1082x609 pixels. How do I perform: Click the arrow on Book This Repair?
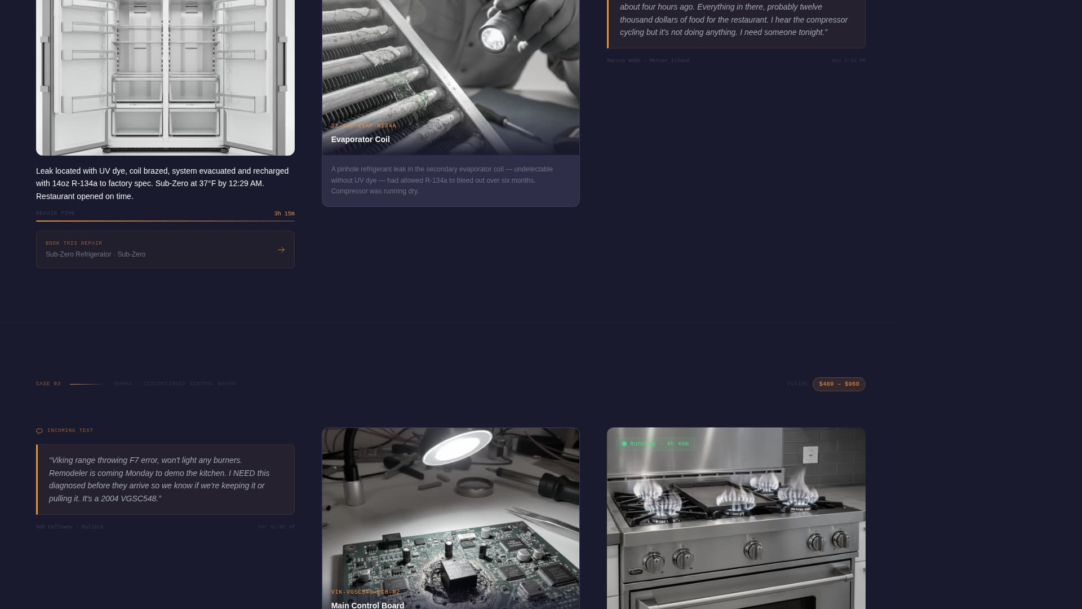[281, 250]
